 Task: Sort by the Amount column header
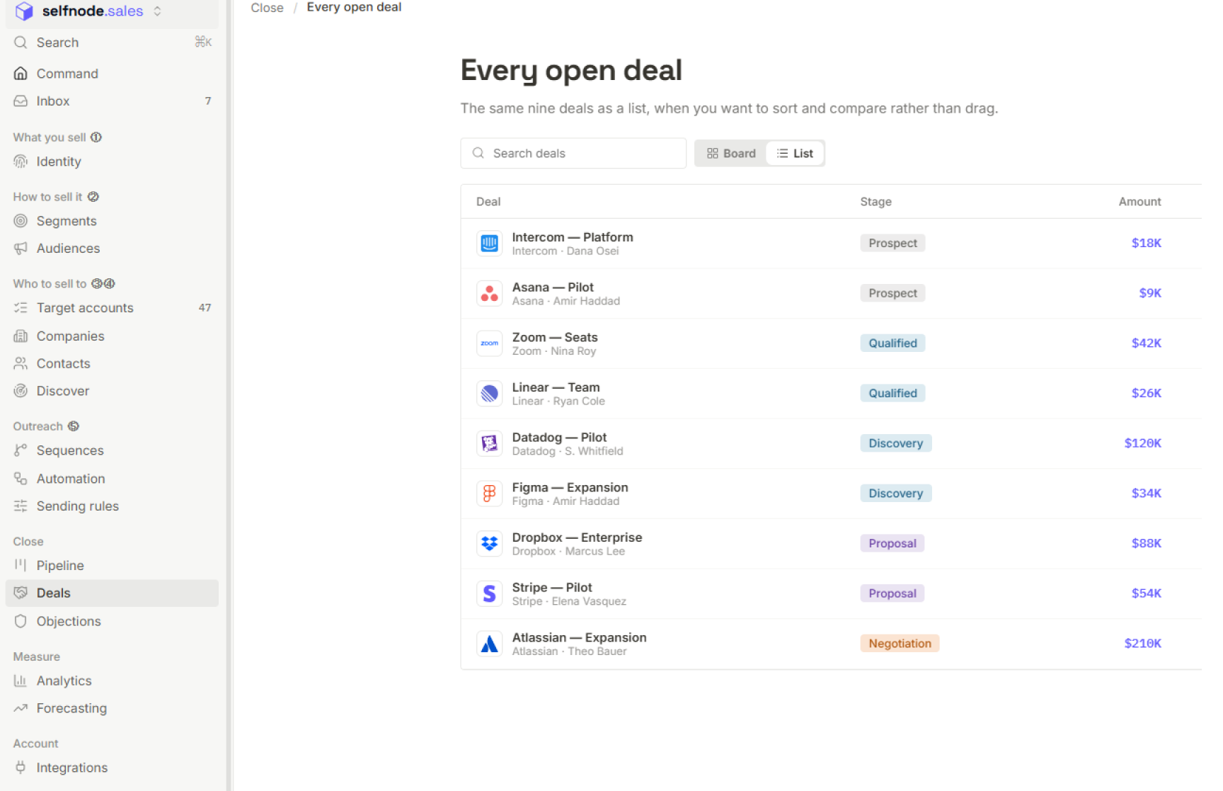[1139, 202]
